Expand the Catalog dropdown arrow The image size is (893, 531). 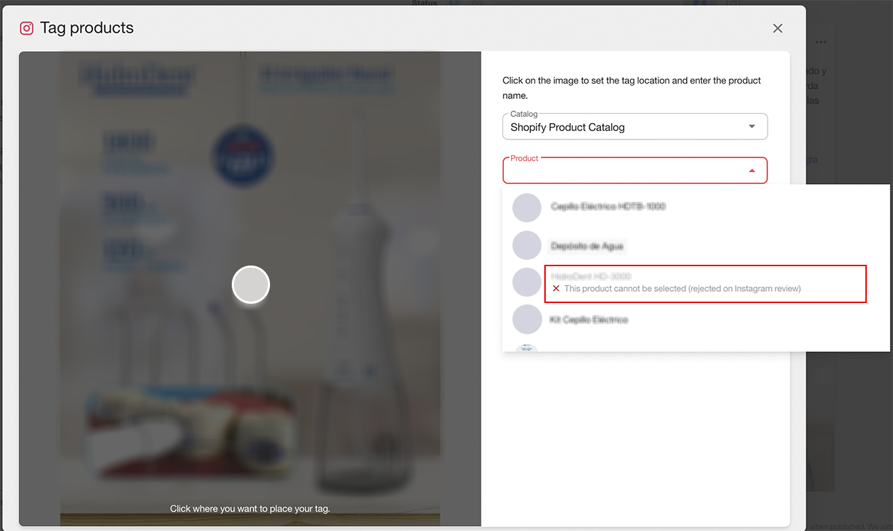pyautogui.click(x=752, y=127)
